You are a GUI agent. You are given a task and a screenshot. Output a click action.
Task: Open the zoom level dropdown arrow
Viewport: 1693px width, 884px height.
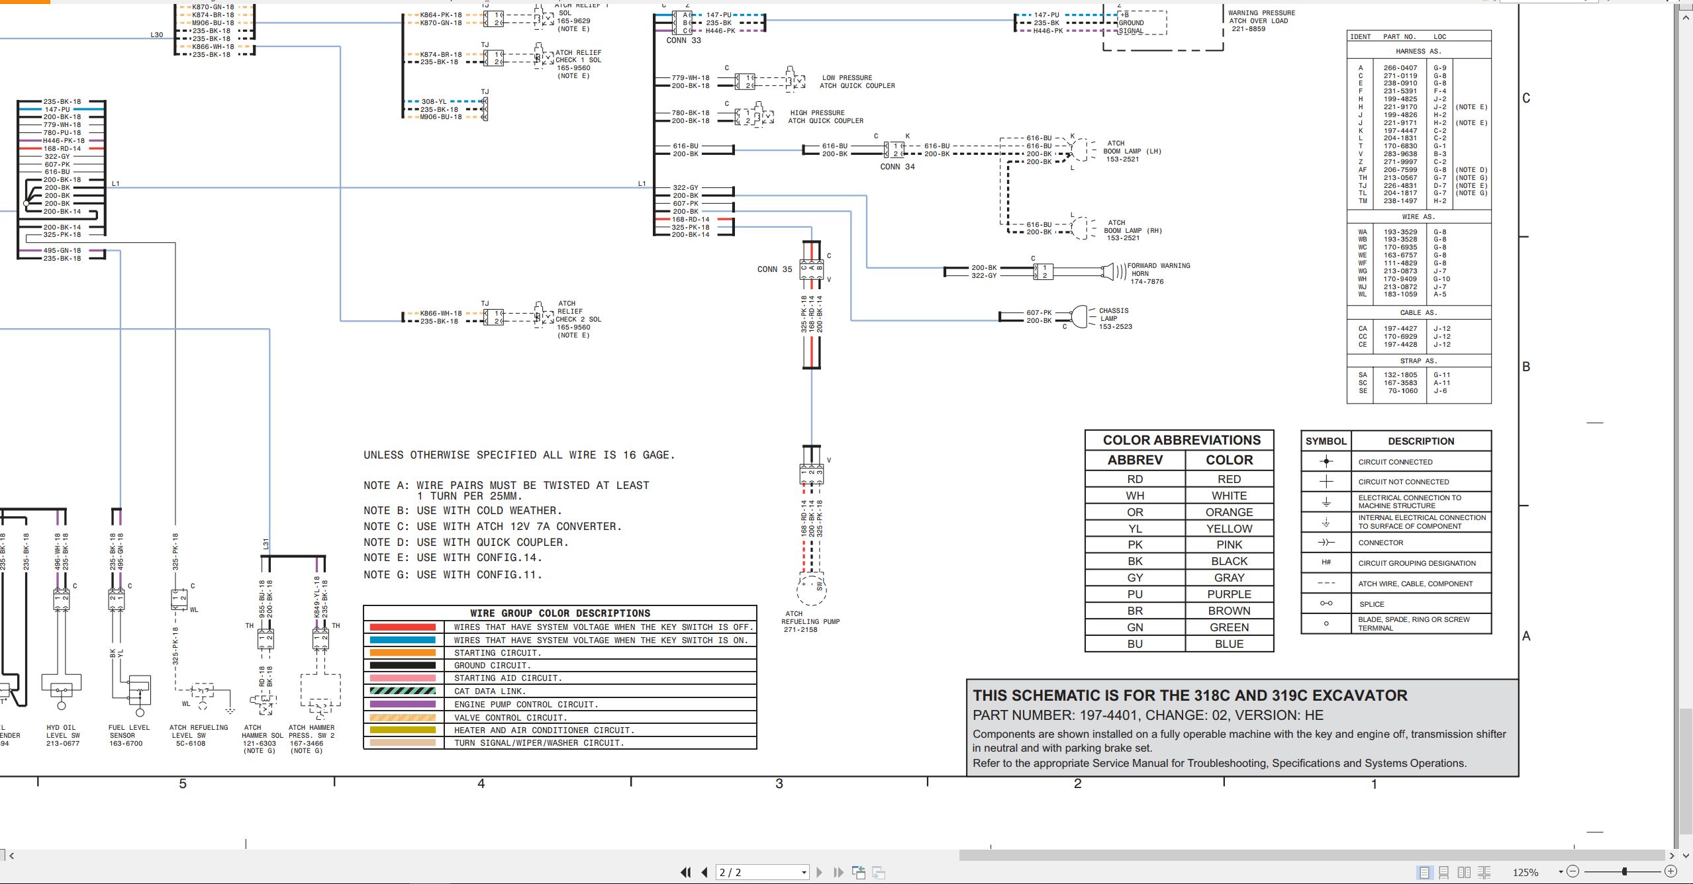pos(1561,872)
